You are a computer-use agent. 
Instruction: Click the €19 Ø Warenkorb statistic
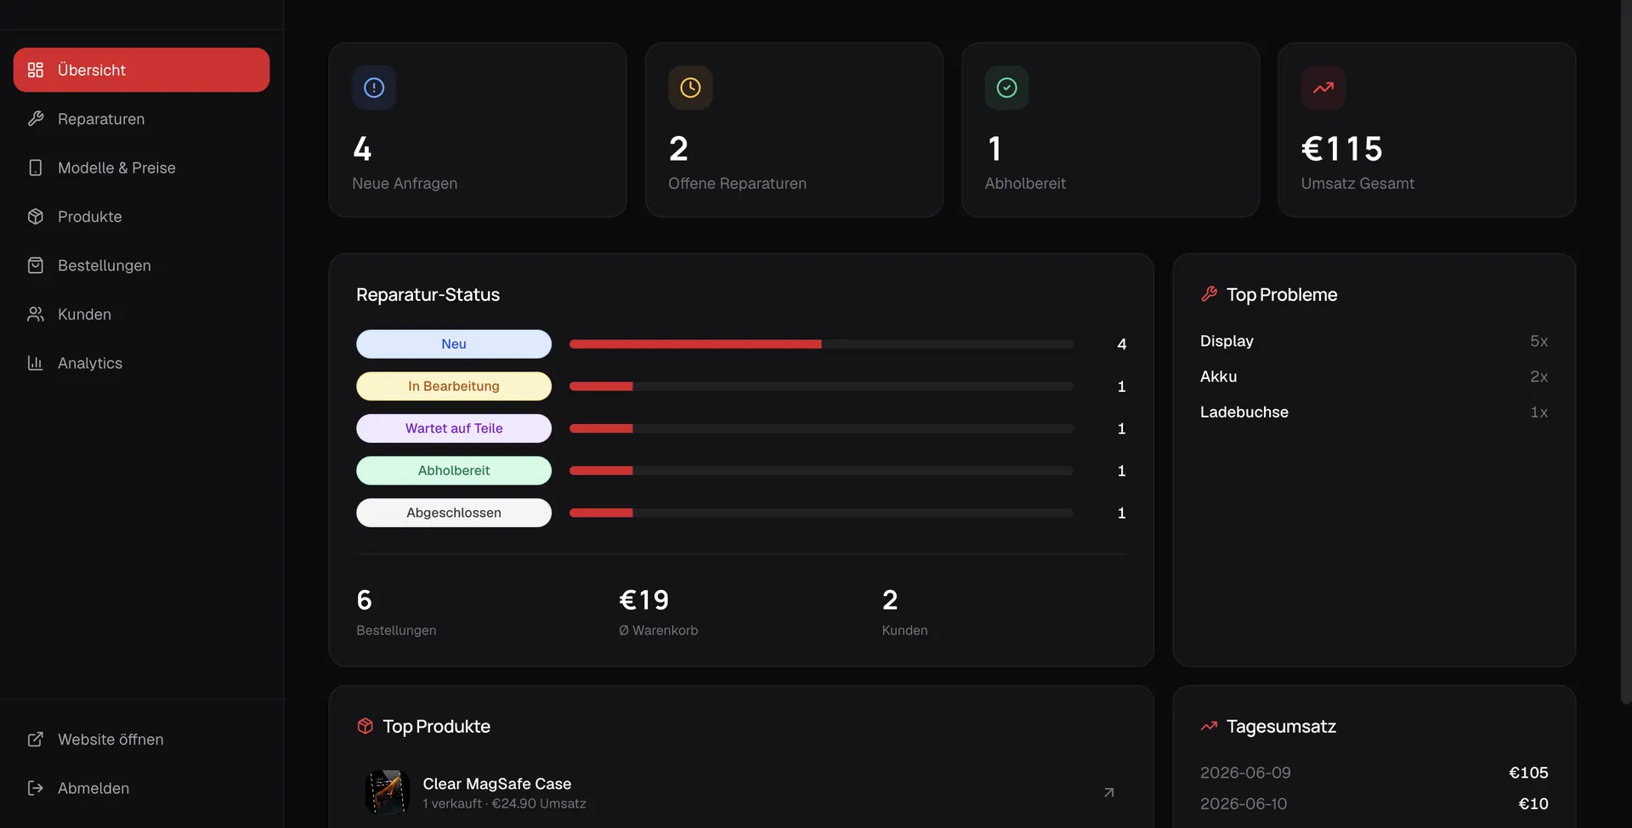658,612
